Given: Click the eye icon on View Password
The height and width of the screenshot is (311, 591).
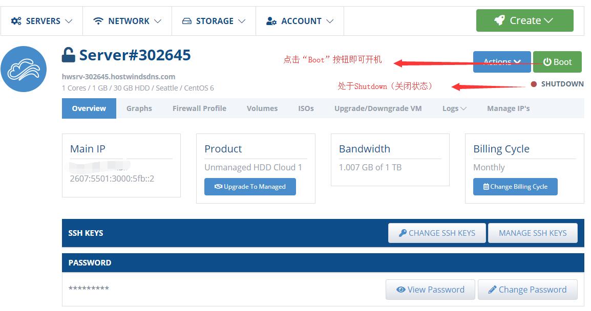Looking at the screenshot, I should click(401, 290).
